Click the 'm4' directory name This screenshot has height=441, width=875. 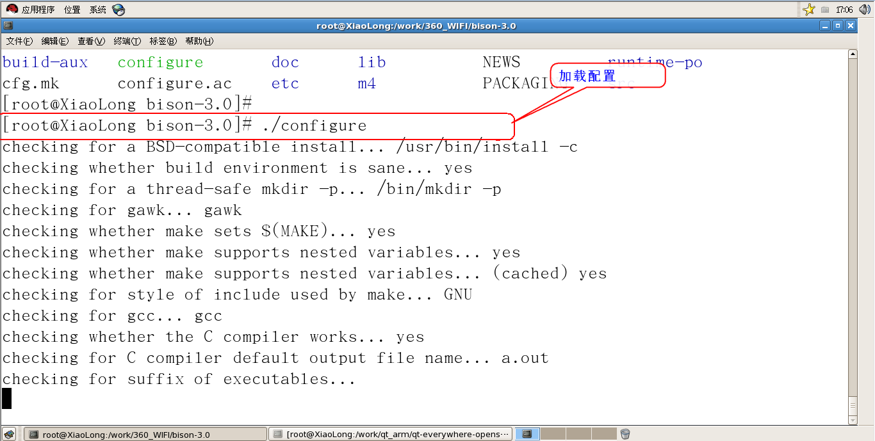point(367,83)
